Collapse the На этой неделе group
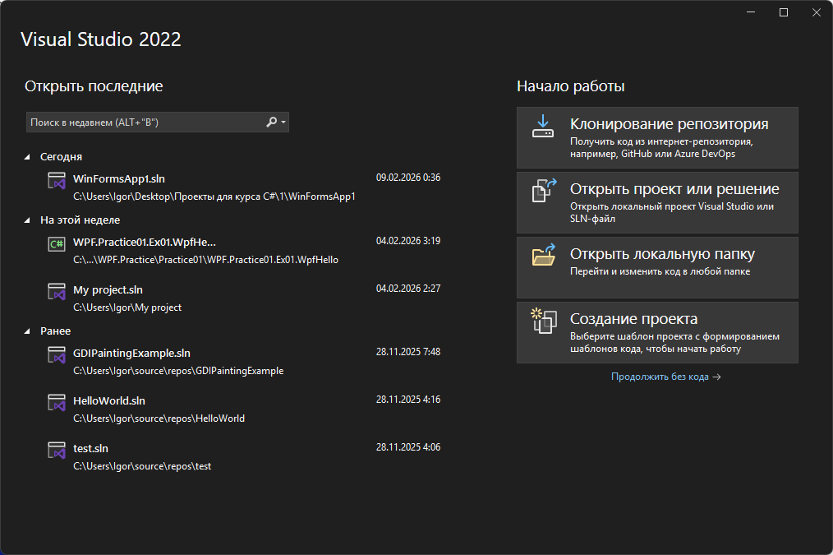833x555 pixels. pos(27,220)
